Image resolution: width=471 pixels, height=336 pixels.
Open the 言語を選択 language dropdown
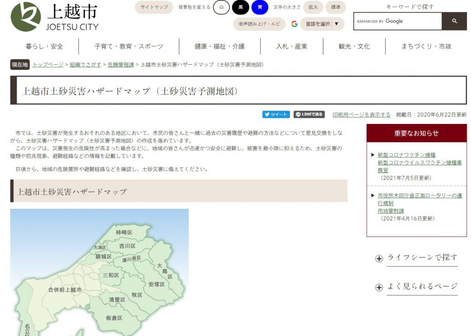point(322,24)
